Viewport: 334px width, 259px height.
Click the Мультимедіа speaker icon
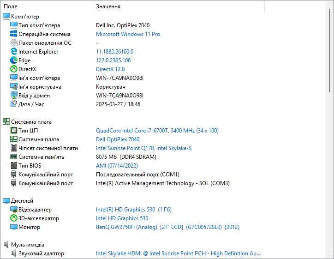(x=6, y=245)
